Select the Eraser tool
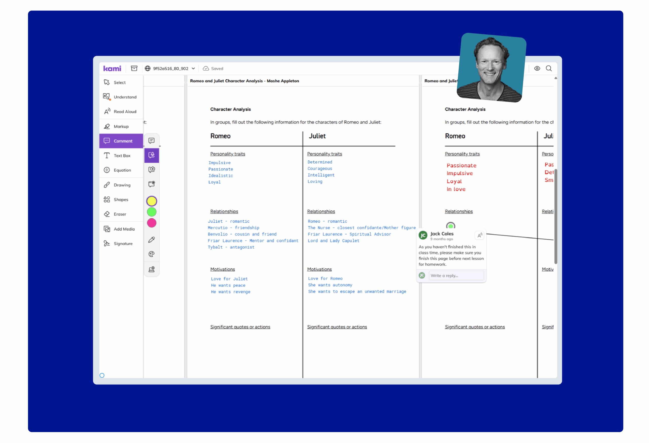 tap(121, 214)
